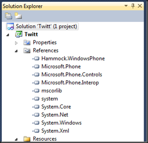Screen dimensions: 148x143
Task: Click the yellow Resources folder icon
Action: coord(27,139)
